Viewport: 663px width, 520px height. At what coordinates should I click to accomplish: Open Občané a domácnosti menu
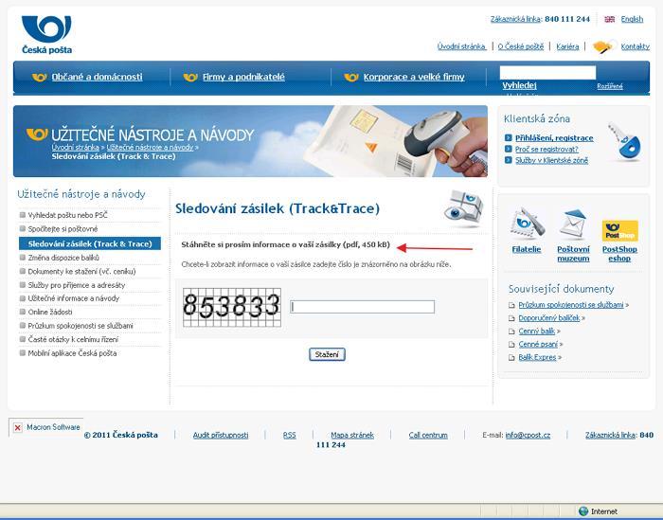click(x=97, y=77)
